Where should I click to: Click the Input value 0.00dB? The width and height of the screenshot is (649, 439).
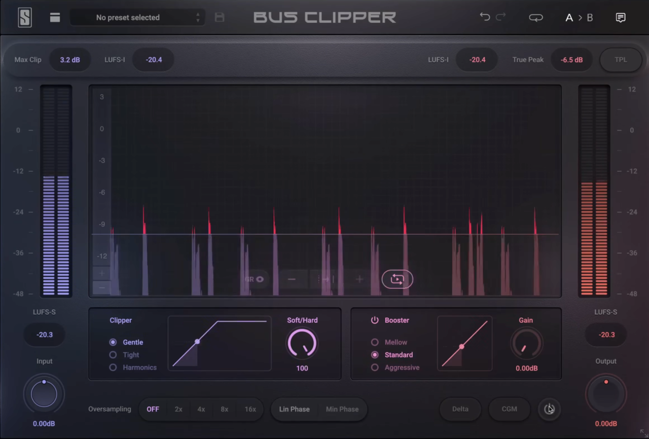(x=44, y=424)
